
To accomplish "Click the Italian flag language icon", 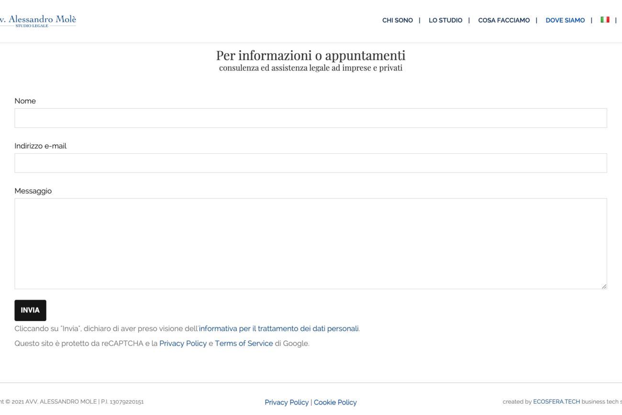I will (x=605, y=20).
